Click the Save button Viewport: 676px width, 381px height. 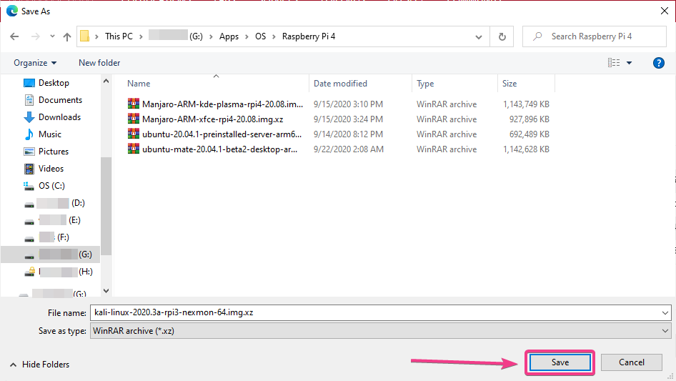click(x=560, y=362)
